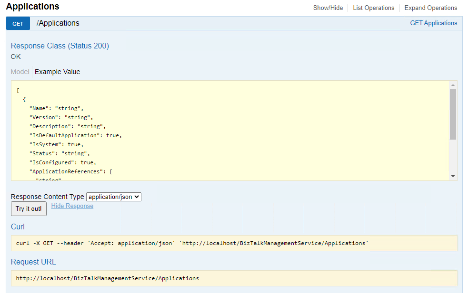Click the Response Class (Status 200) heading
The width and height of the screenshot is (468, 293).
coord(60,46)
